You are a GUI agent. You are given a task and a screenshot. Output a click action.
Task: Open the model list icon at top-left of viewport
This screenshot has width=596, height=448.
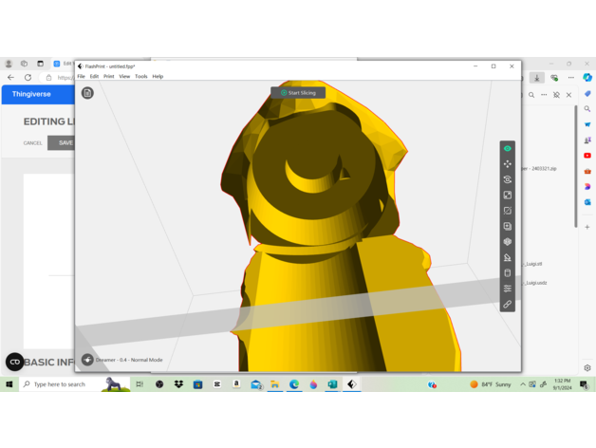[87, 93]
